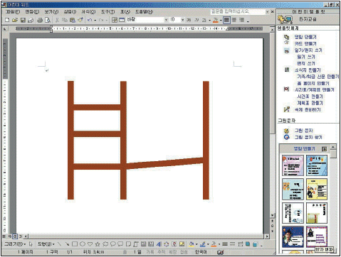Select the Heart shape tool
The image size is (341, 257).
[x=90, y=244]
